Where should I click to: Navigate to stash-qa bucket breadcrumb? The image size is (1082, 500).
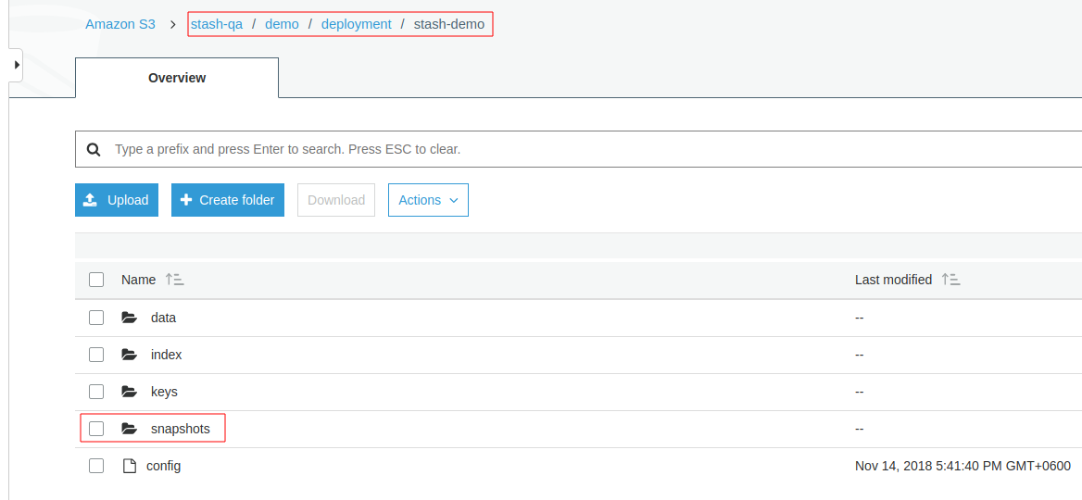[x=217, y=24]
